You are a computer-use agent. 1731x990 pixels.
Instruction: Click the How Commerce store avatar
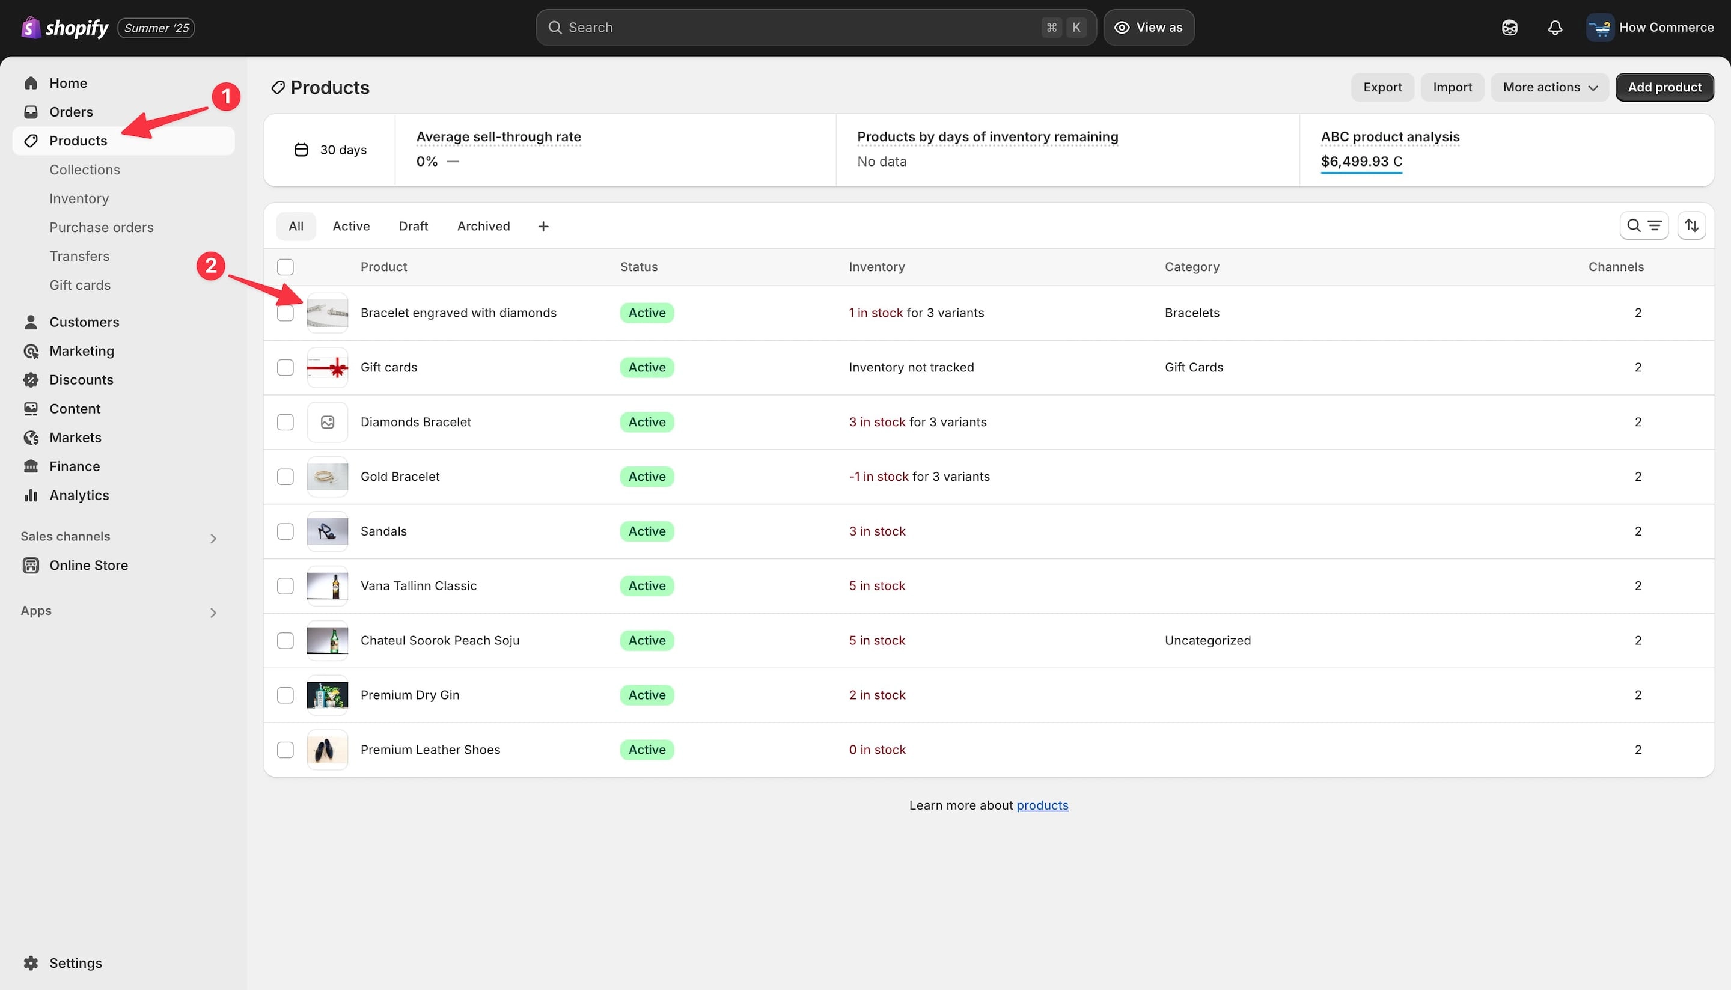coord(1601,28)
